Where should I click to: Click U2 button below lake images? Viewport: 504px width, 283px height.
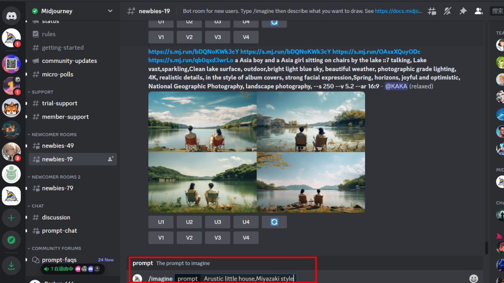(x=189, y=222)
